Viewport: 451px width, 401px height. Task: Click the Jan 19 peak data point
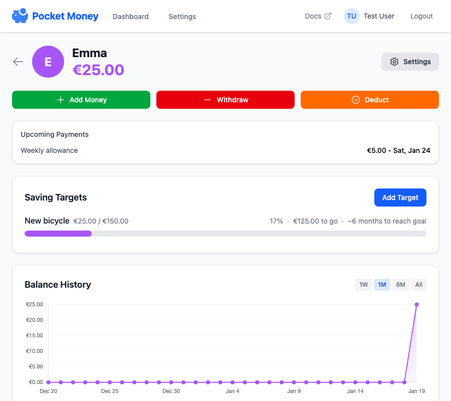coord(416,304)
